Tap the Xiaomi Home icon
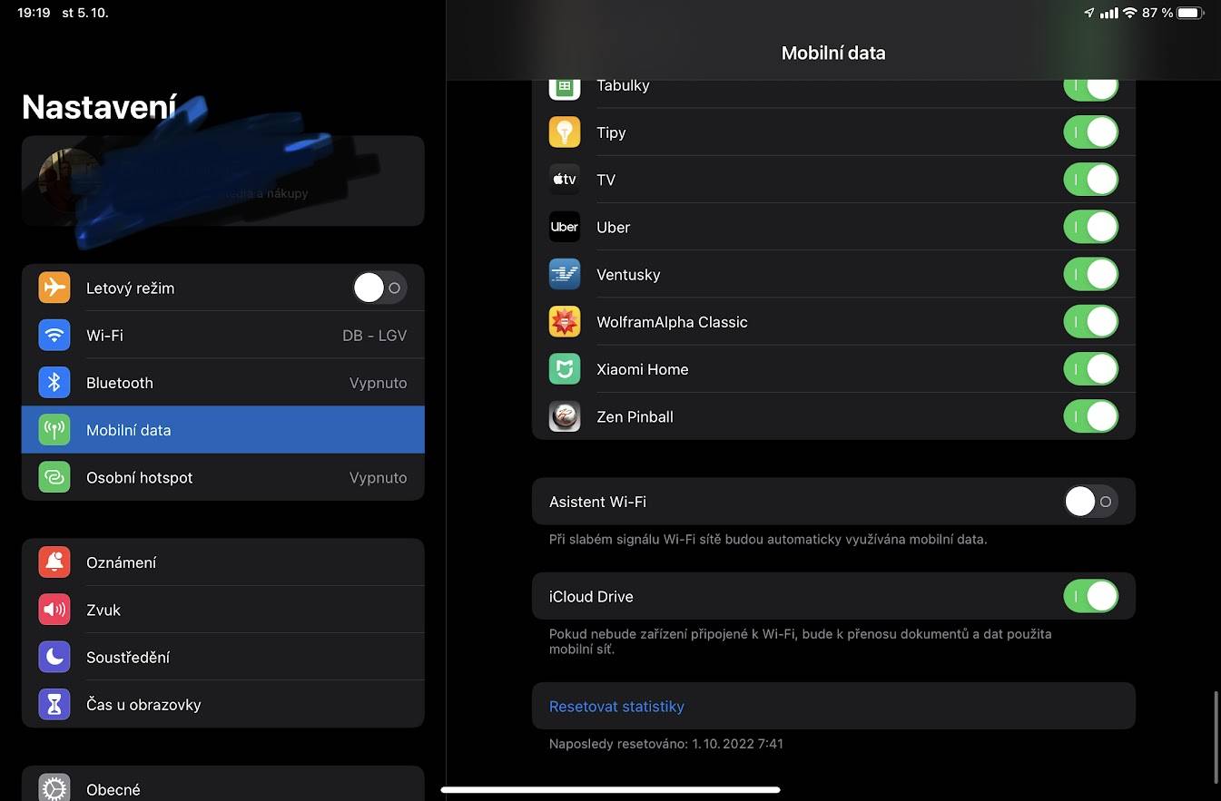 pyautogui.click(x=565, y=369)
